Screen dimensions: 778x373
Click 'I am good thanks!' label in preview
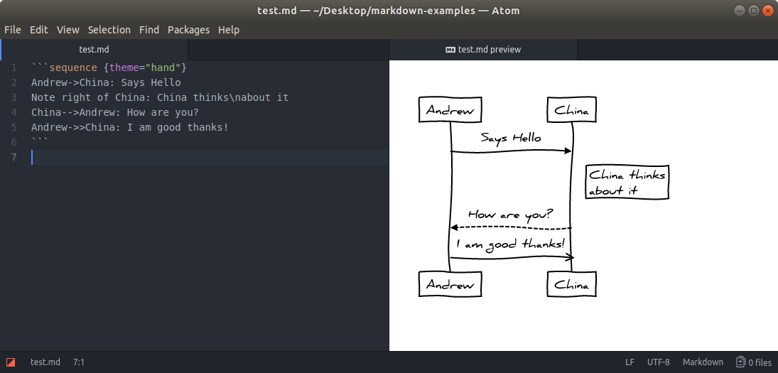511,244
